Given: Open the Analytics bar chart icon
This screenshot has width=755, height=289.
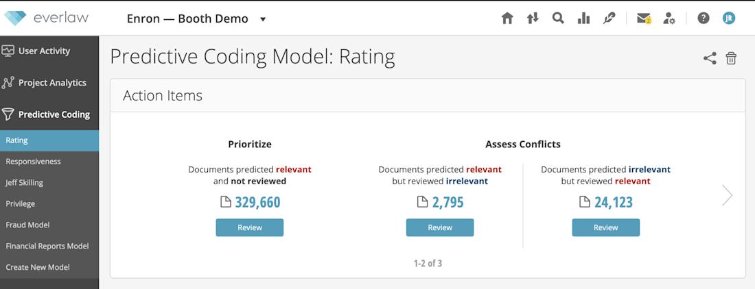Looking at the screenshot, I should [583, 18].
